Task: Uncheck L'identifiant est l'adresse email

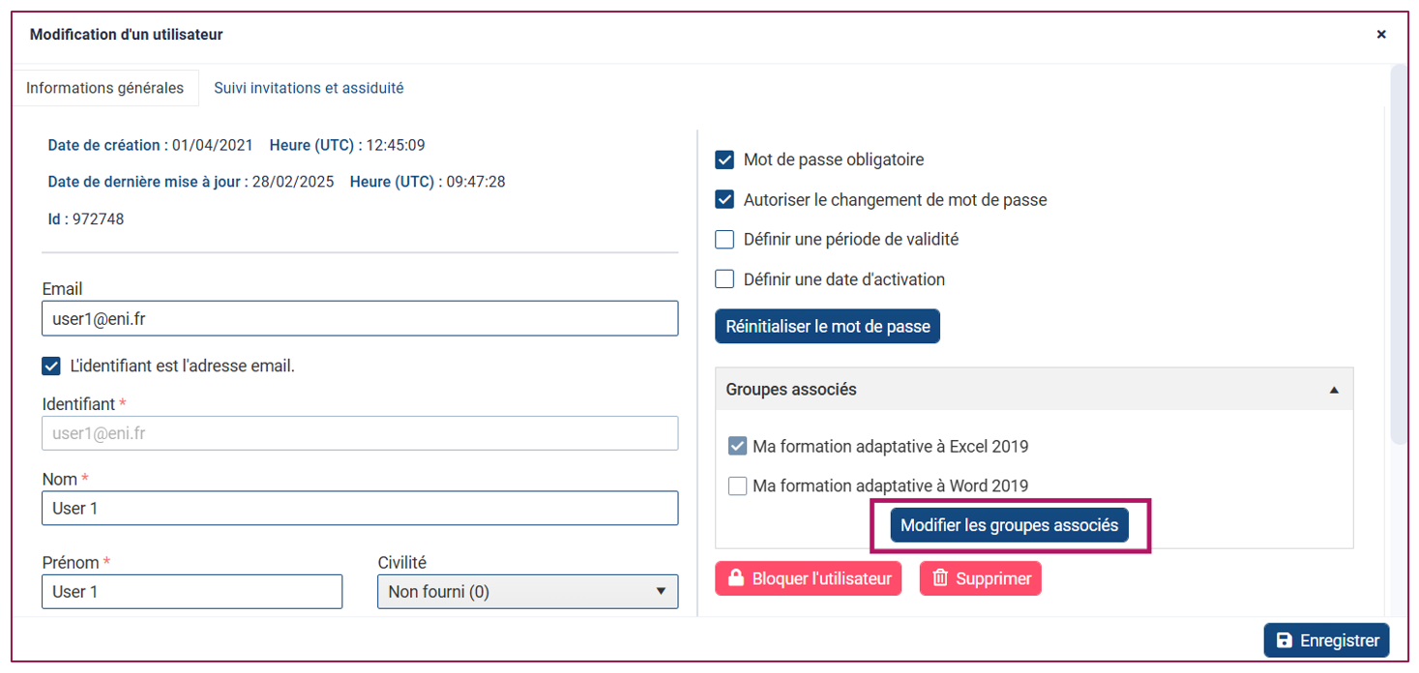Action: tap(51, 366)
